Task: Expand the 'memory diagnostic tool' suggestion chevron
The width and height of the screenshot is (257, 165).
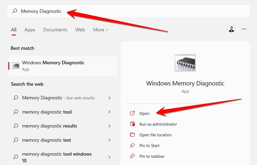Action: click(109, 112)
